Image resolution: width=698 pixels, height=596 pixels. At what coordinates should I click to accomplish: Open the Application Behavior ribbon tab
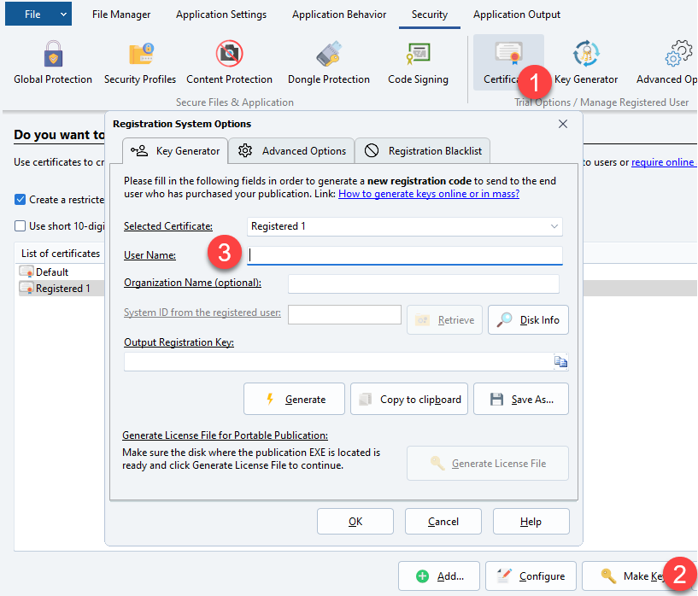pyautogui.click(x=338, y=15)
